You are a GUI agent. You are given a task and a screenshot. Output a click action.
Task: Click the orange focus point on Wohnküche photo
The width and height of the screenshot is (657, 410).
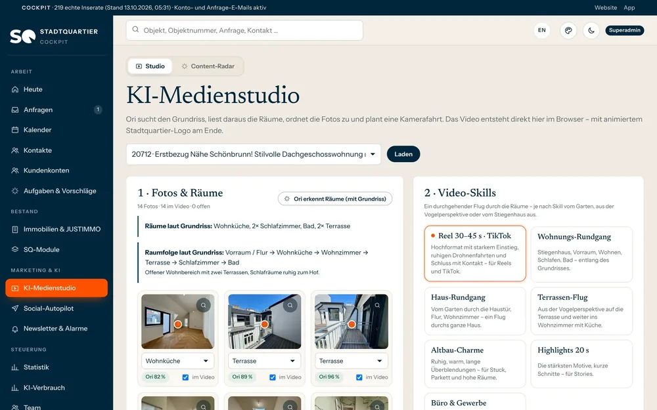click(x=178, y=324)
